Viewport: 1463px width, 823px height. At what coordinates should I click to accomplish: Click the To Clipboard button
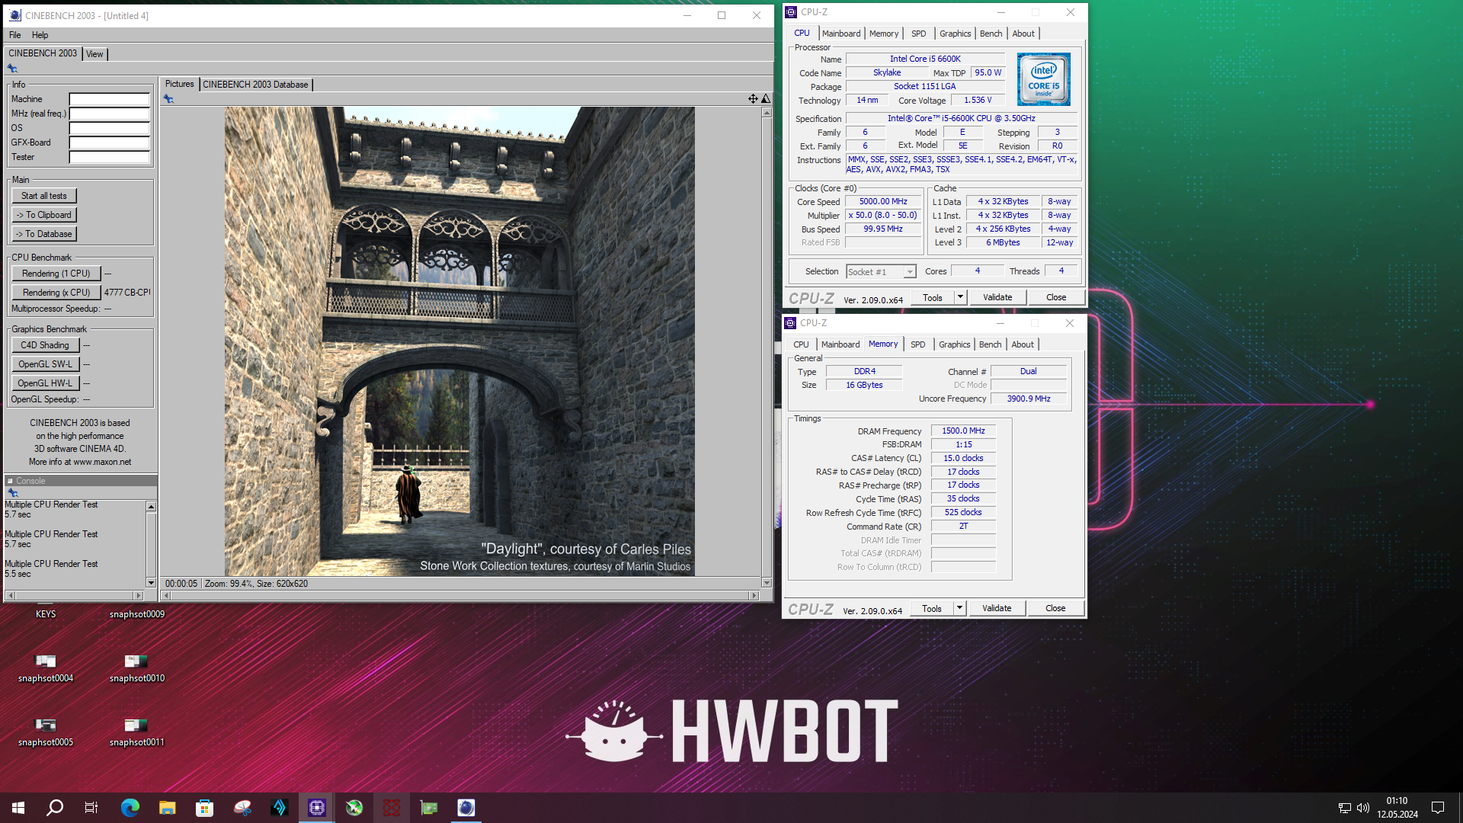tap(44, 215)
